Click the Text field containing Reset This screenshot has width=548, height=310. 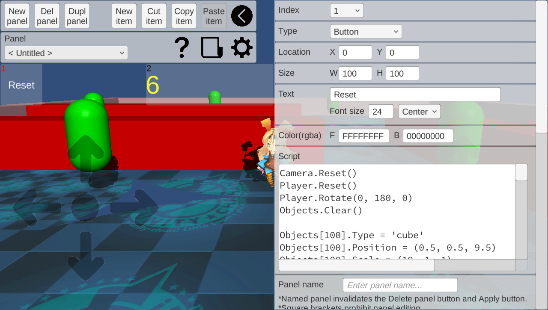click(x=415, y=94)
